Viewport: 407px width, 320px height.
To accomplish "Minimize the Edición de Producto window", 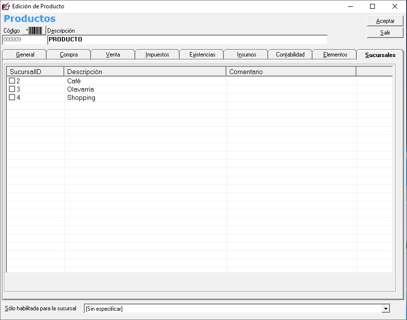I will coord(350,6).
